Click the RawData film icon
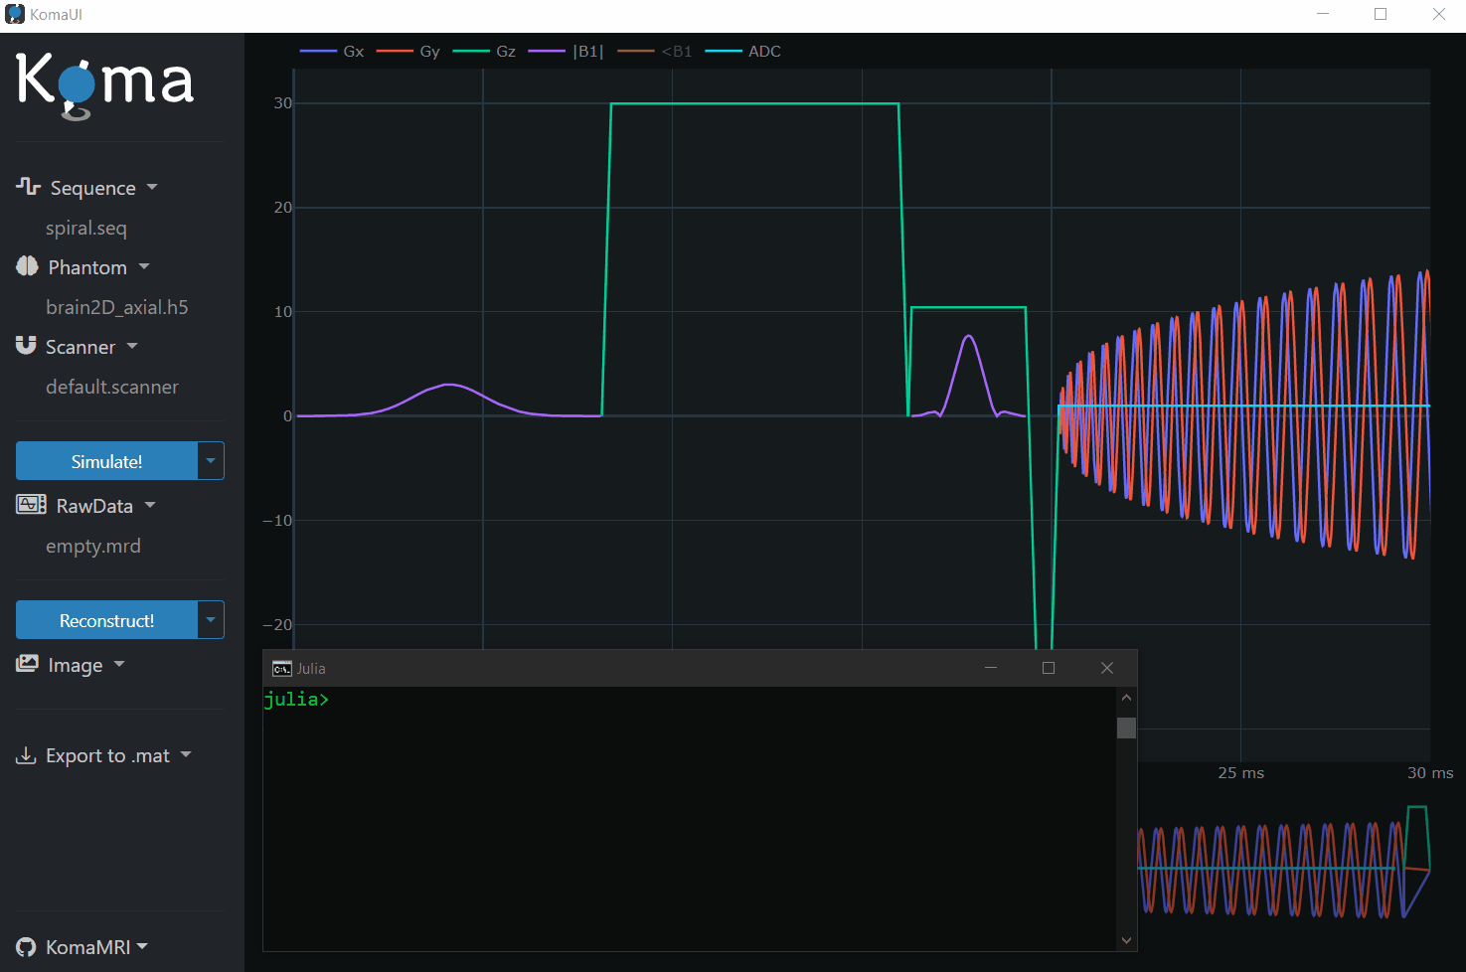Image resolution: width=1466 pixels, height=972 pixels. (x=31, y=505)
